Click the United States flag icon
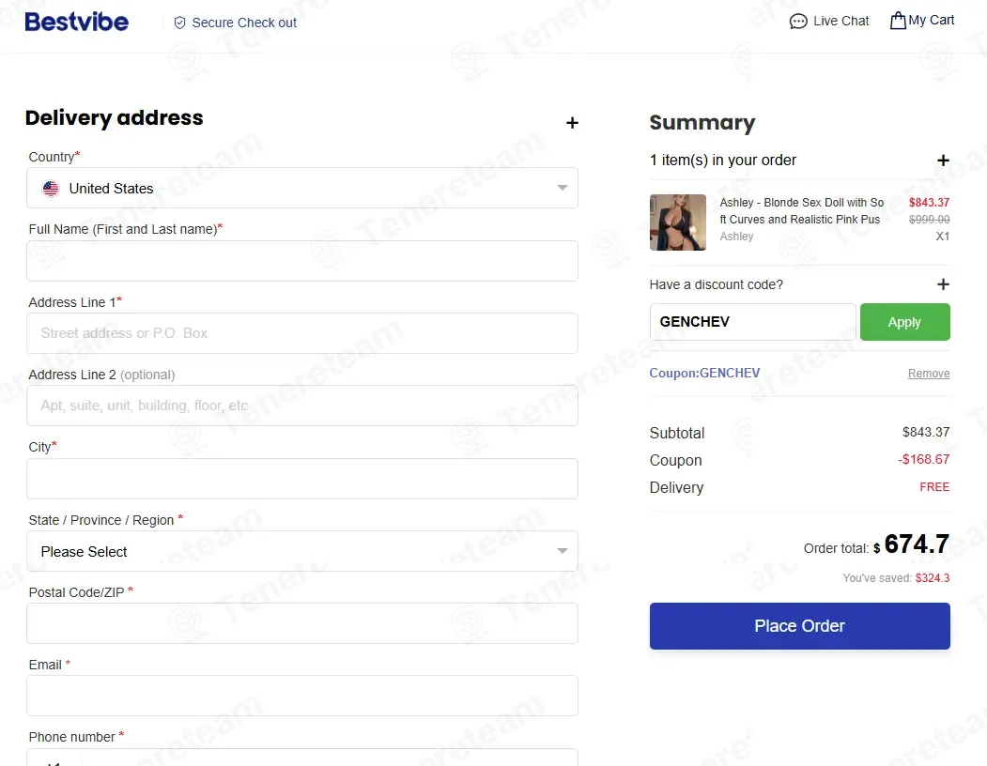Screen dimensions: 987x766 click(51, 188)
